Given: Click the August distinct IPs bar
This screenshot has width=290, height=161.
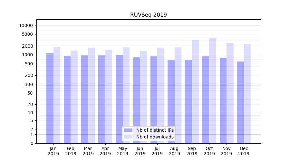Looking at the screenshot, I should pos(171,101).
